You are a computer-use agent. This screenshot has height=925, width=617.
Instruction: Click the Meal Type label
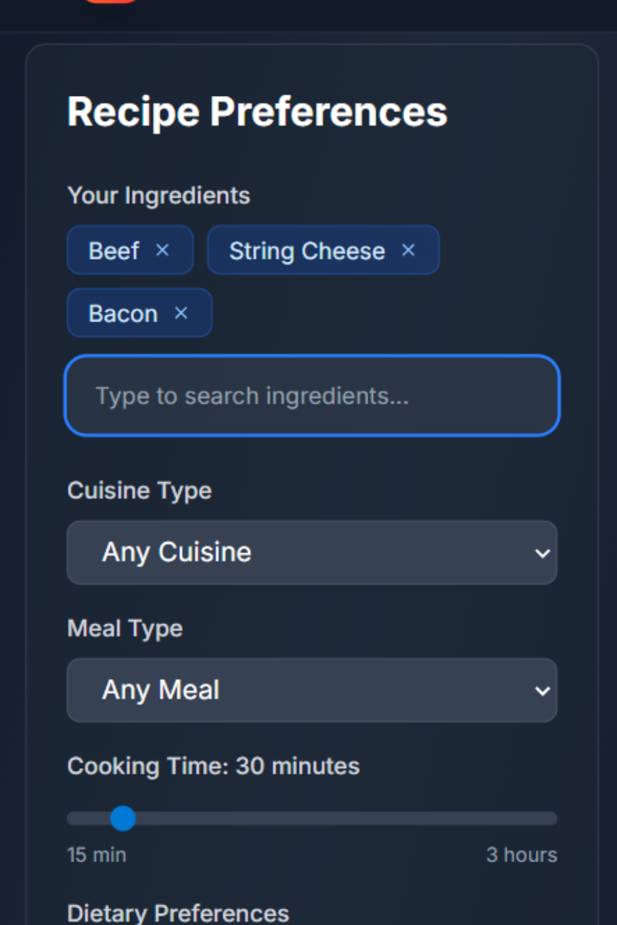(124, 629)
